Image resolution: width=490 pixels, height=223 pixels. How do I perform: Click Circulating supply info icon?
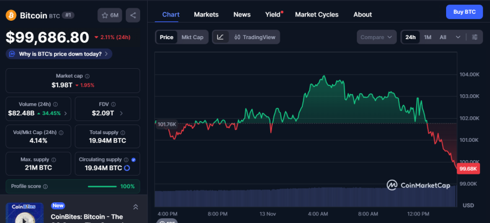coord(126,160)
